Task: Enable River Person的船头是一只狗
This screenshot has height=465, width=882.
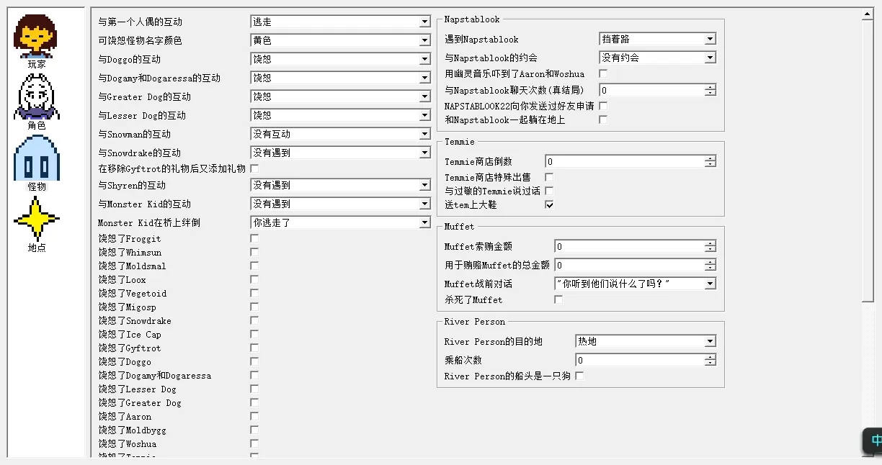Action: (x=579, y=375)
